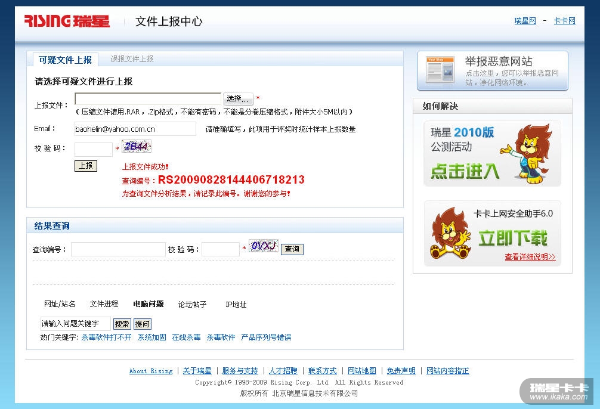
Task: Switch to 可疑文件上报 tab
Action: coord(66,60)
